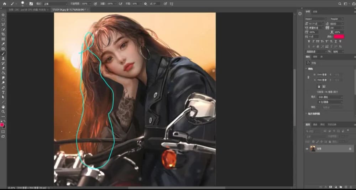Create new adjustment layer icon

pyautogui.click(x=336, y=187)
